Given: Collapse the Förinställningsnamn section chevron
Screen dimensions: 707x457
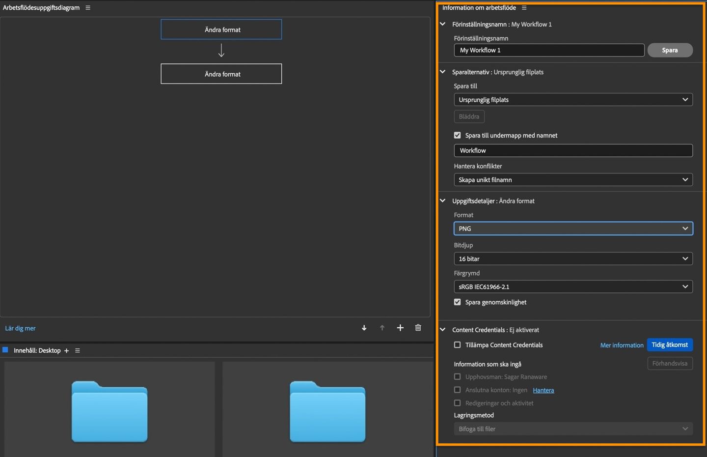Looking at the screenshot, I should coord(442,24).
